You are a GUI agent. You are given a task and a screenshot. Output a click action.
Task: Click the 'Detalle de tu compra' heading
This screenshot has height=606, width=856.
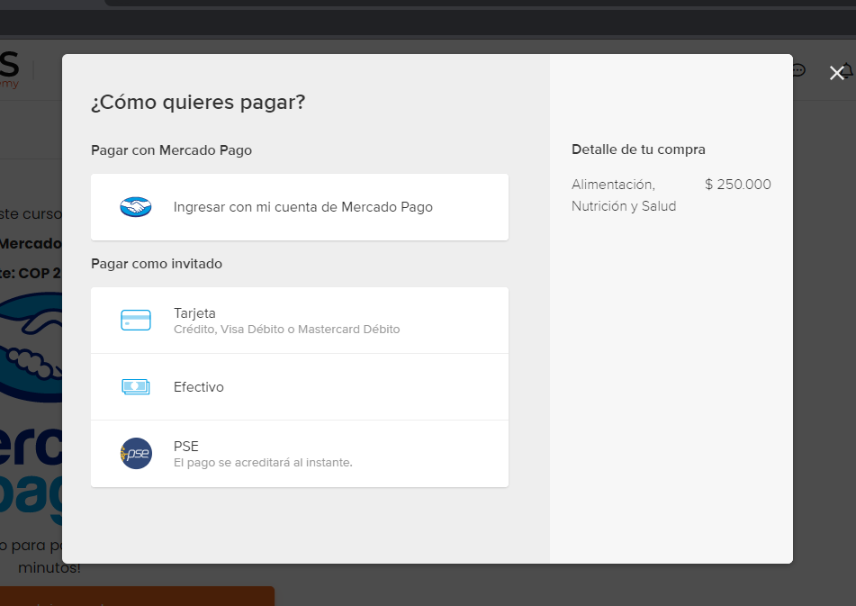pos(638,149)
